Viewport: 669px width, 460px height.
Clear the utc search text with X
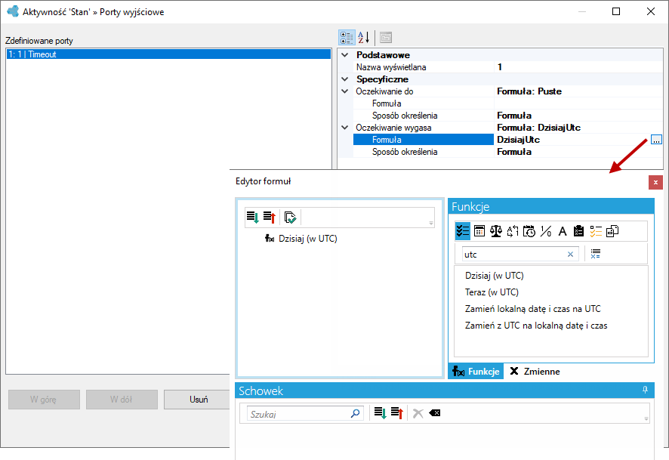[570, 255]
